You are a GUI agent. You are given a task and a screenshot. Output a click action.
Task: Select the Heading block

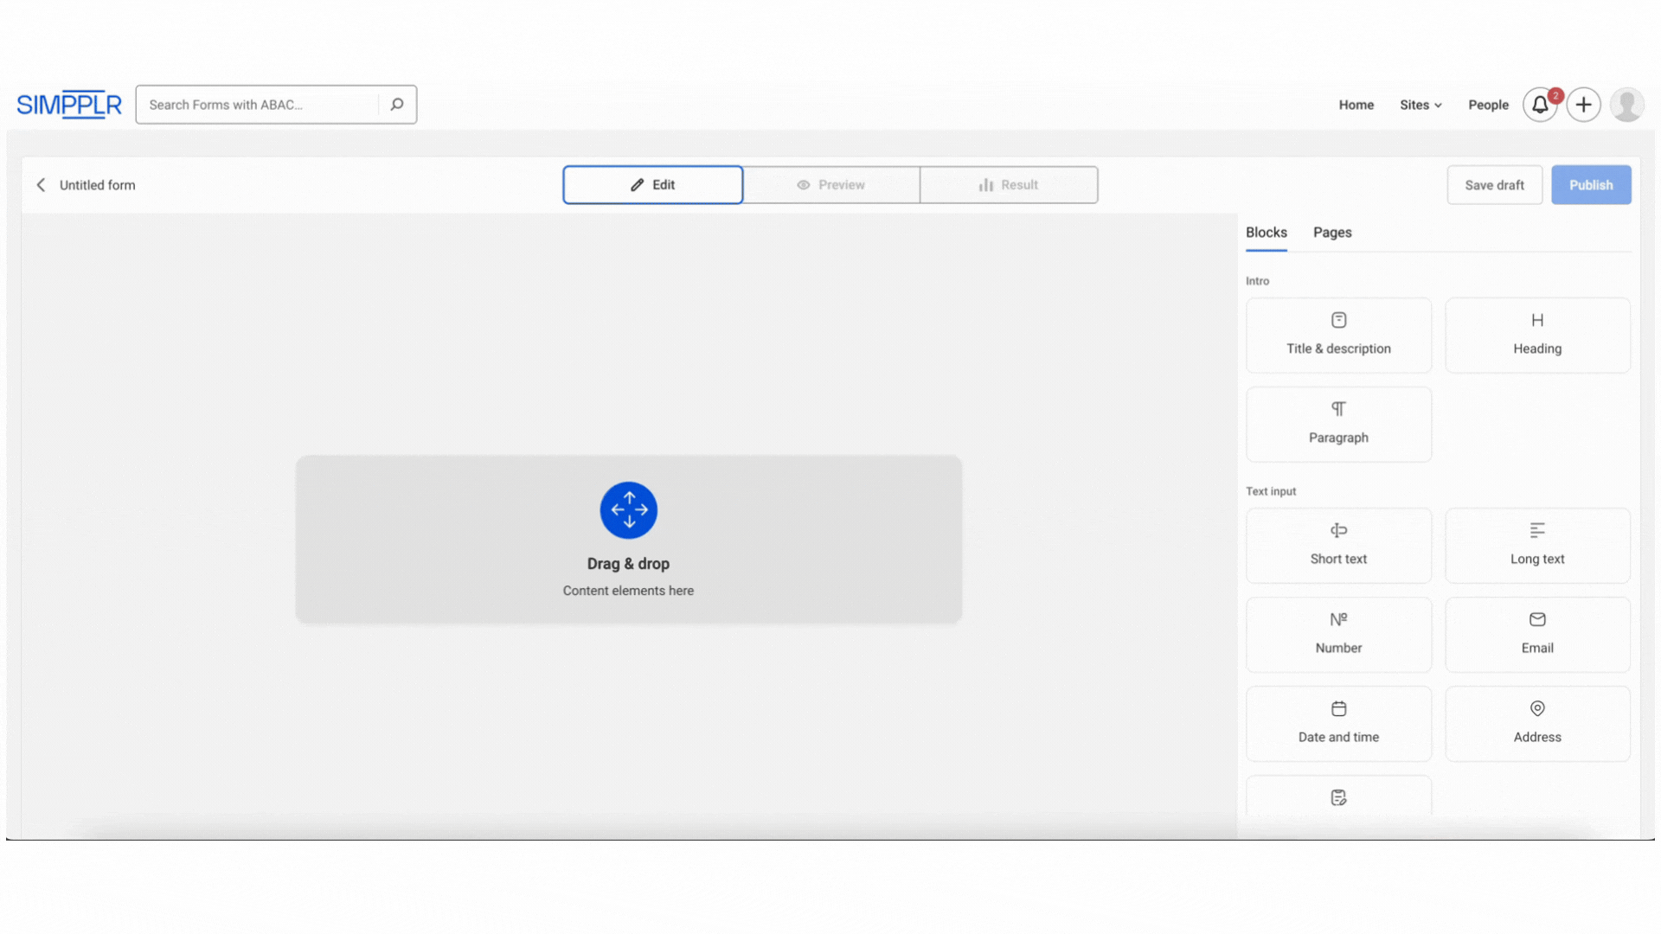(x=1537, y=336)
